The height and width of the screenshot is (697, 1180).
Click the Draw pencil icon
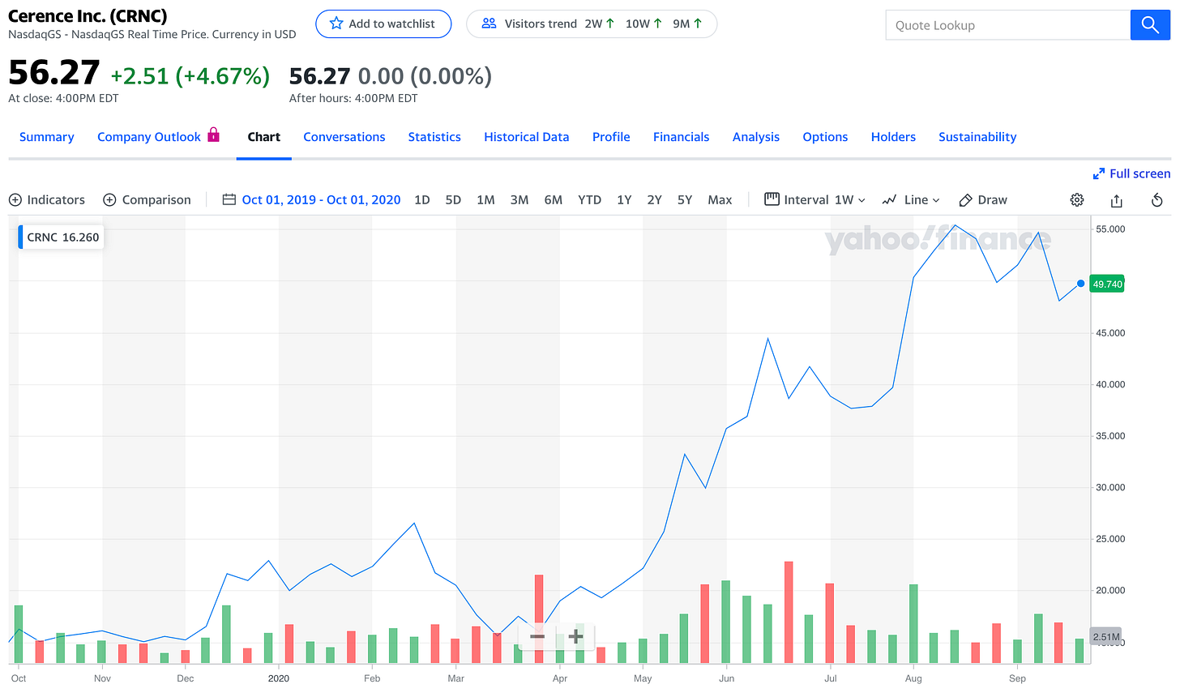click(x=965, y=199)
